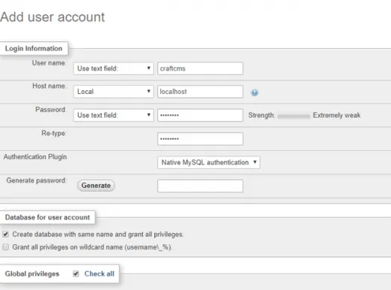Click the User name label

pos(49,63)
